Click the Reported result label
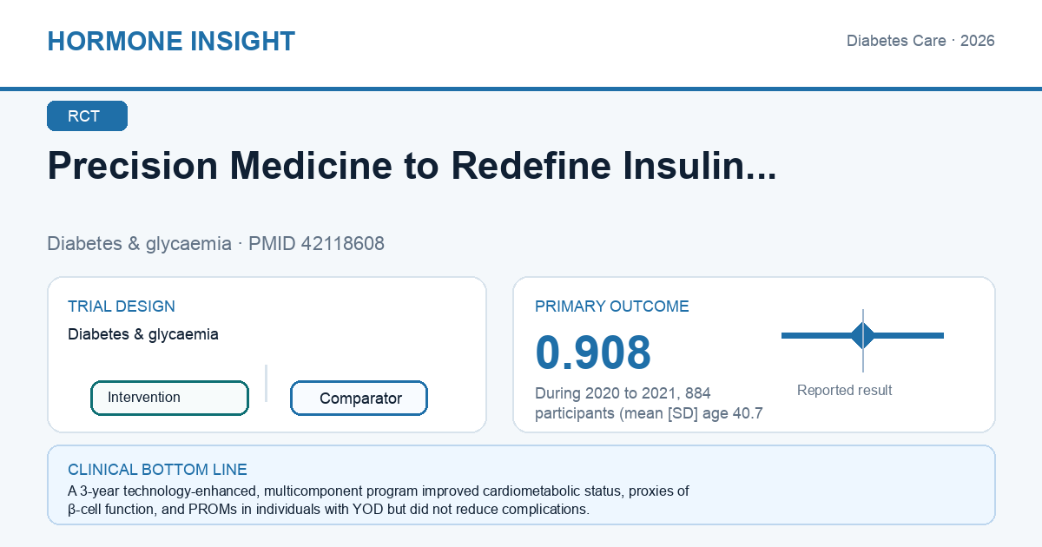The width and height of the screenshot is (1042, 547). tap(845, 391)
